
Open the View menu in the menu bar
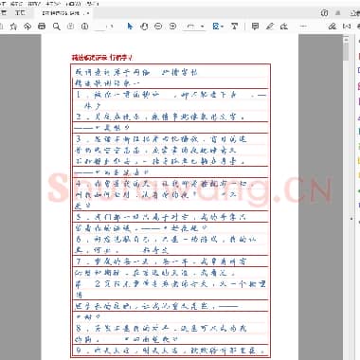[x=34, y=4]
